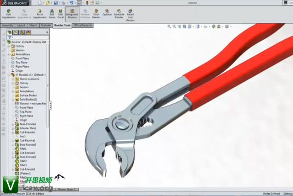293x196 pixels.
Task: Open Undo dropdown arrow
Action: click(x=75, y=3)
